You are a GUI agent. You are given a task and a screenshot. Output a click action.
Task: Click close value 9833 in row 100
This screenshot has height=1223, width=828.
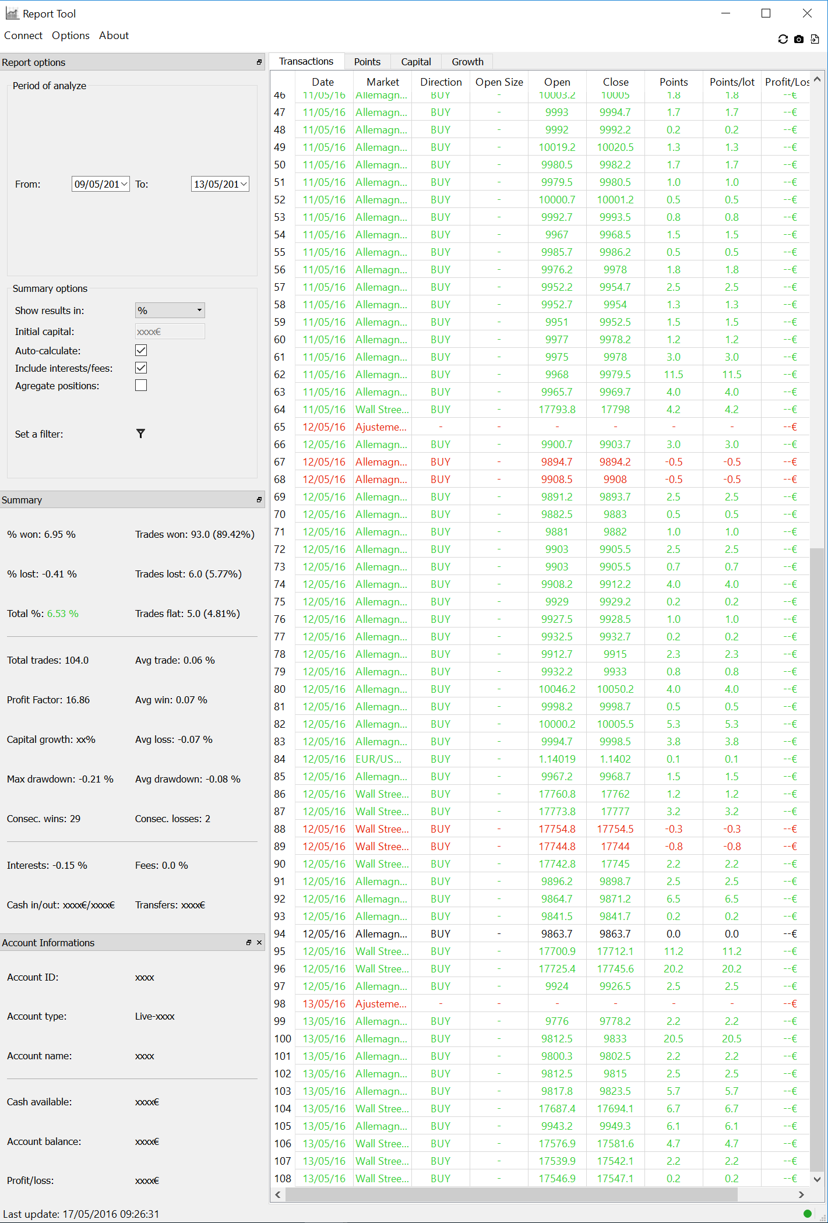(616, 1039)
